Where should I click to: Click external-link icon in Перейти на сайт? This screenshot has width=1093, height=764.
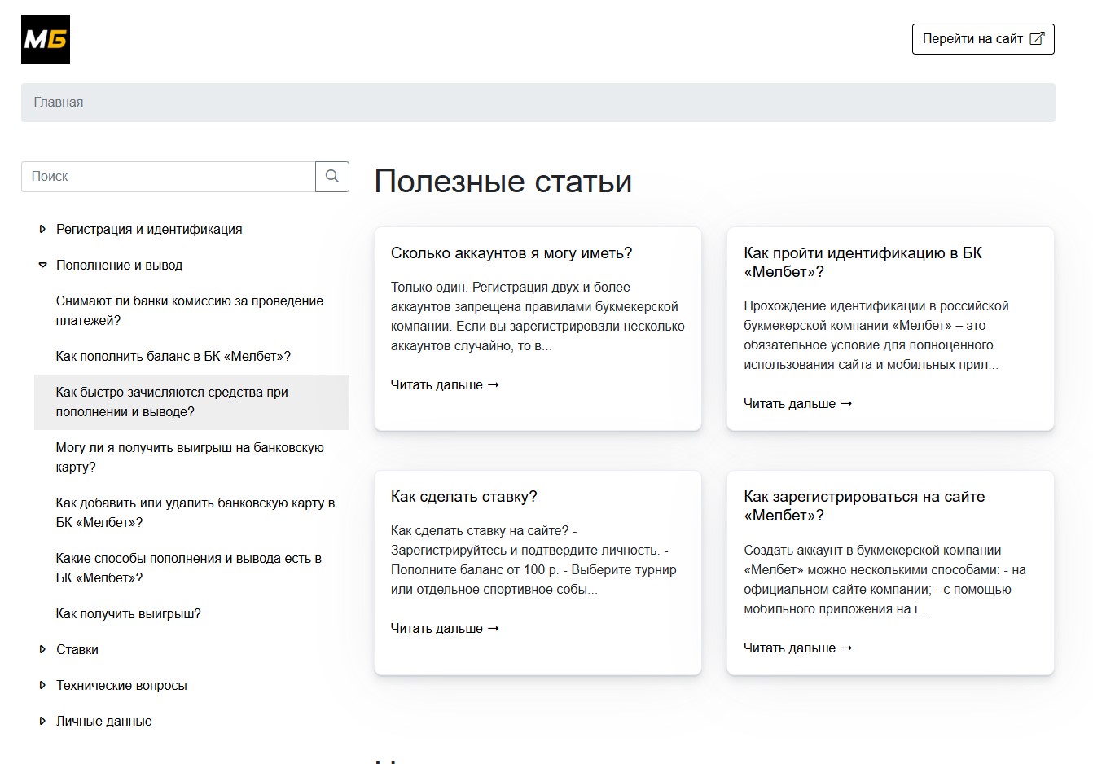[x=1037, y=39]
